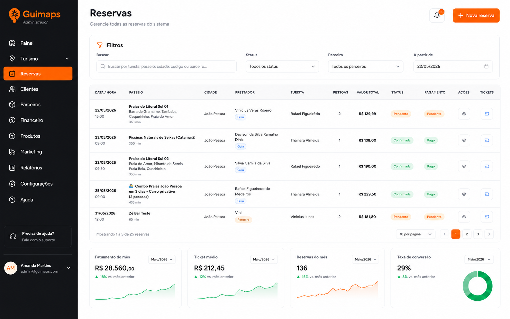Open calendar icon in date field
Screen dimensions: 510x319
click(x=486, y=66)
